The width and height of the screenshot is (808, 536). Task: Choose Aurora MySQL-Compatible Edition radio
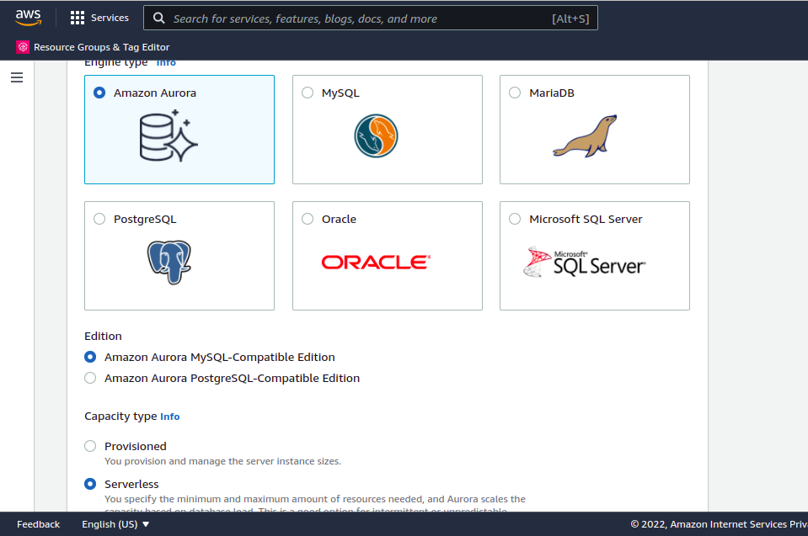(90, 357)
